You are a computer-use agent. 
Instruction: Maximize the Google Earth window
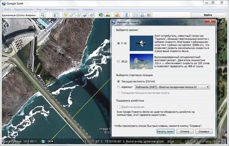[x=213, y=2]
